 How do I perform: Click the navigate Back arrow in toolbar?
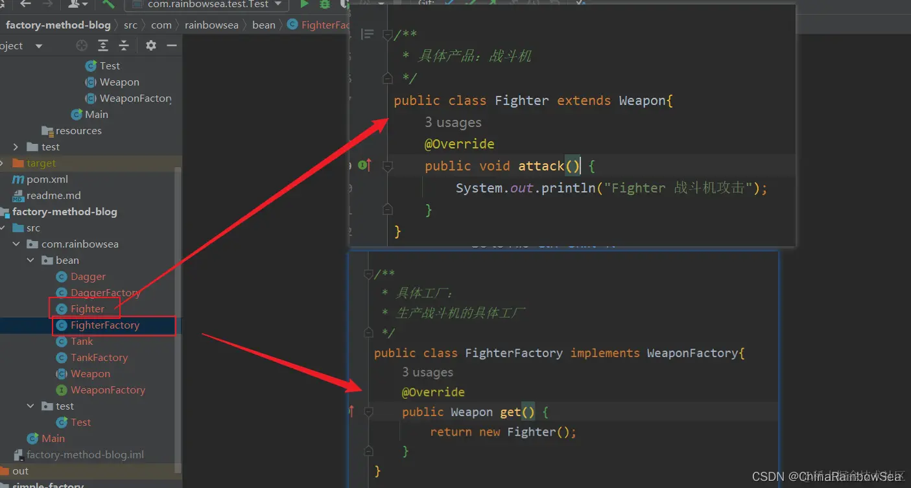coord(25,4)
